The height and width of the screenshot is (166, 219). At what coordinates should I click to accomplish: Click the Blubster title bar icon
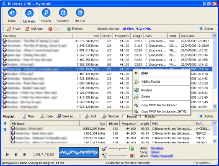[x=4, y=4]
